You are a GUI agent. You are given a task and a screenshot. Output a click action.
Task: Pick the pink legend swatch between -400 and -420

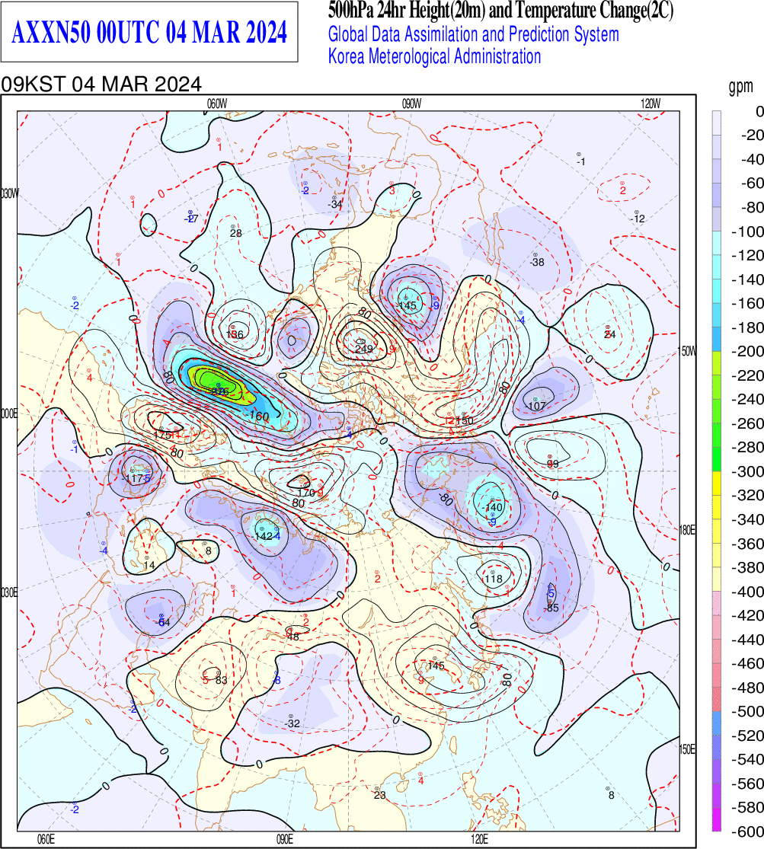pos(716,603)
